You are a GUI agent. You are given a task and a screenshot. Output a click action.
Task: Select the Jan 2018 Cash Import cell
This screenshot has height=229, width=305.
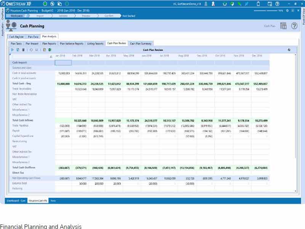tap(63, 63)
